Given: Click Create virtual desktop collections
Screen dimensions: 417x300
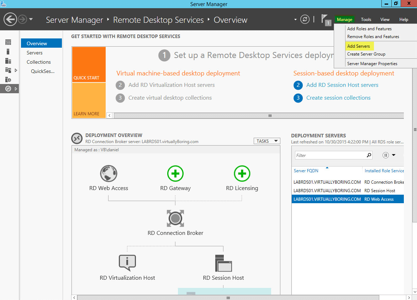Looking at the screenshot, I should coord(170,98).
